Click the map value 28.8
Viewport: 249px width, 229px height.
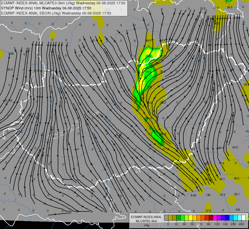[149, 103]
